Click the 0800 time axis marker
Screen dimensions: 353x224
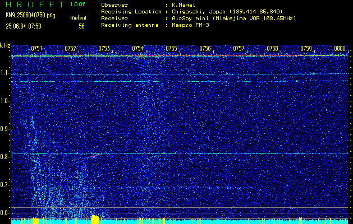click(x=340, y=49)
